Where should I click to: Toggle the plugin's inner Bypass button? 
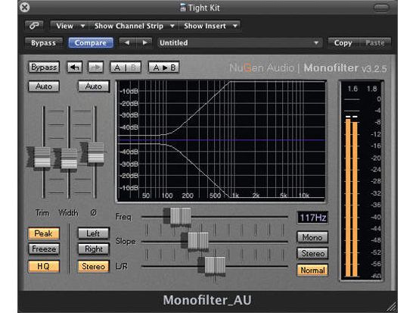tap(44, 67)
